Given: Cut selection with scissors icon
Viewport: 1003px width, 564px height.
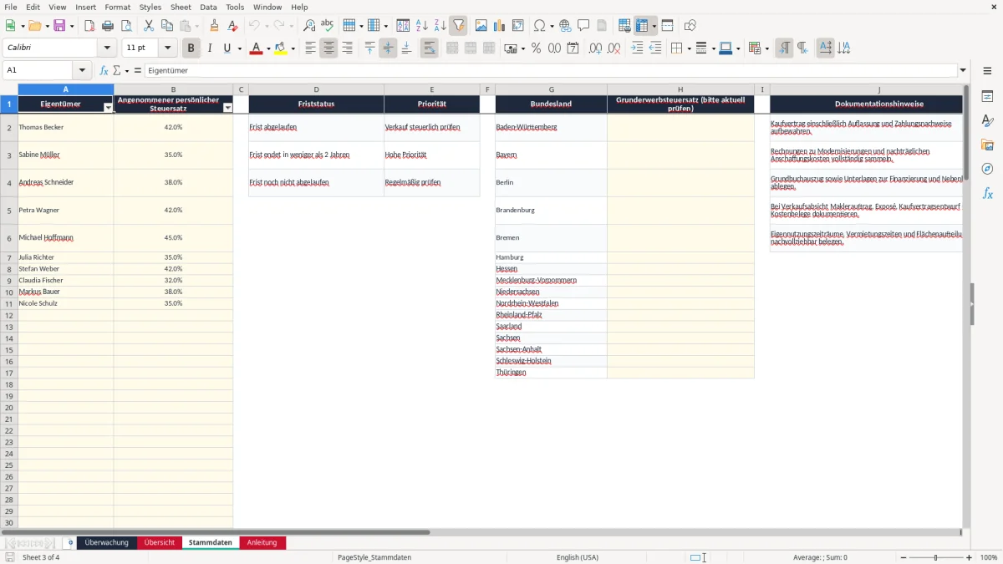Looking at the screenshot, I should click(149, 26).
